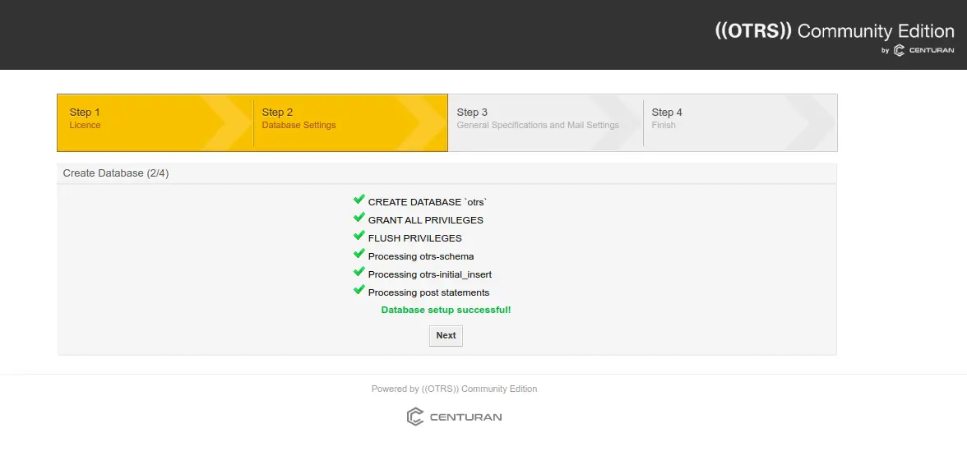Click the Create Database (2/4) heading

point(116,173)
